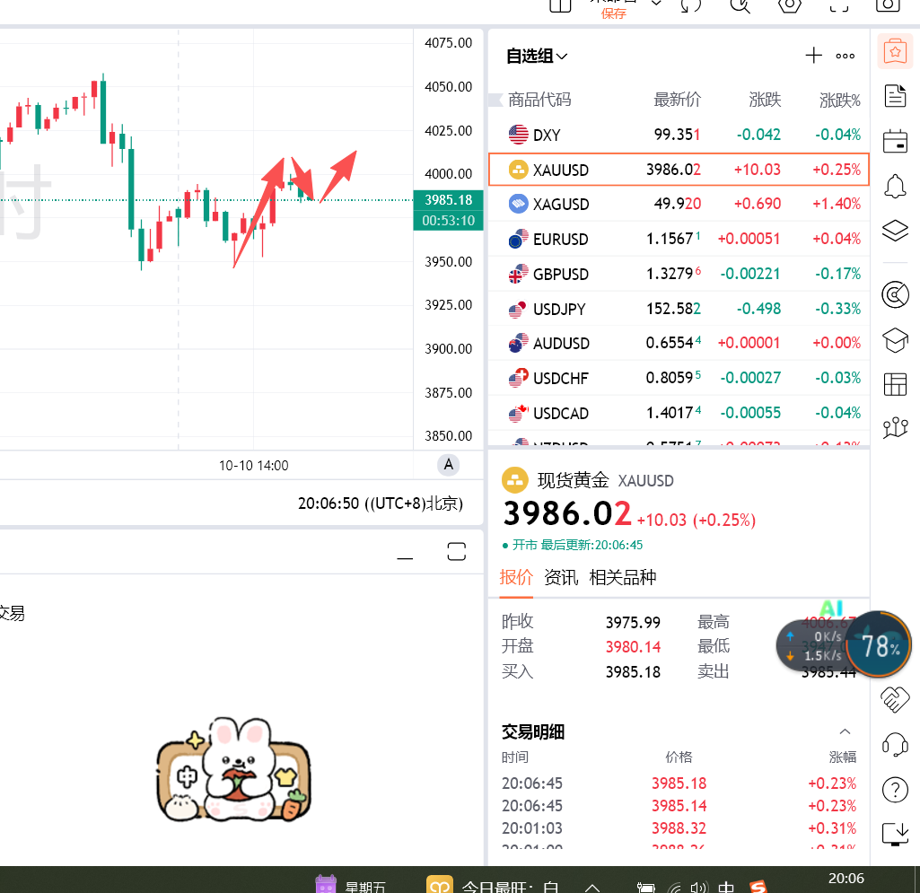The height and width of the screenshot is (893, 920).
Task: Toggle auto scale 'A' button on chart
Action: (x=448, y=465)
